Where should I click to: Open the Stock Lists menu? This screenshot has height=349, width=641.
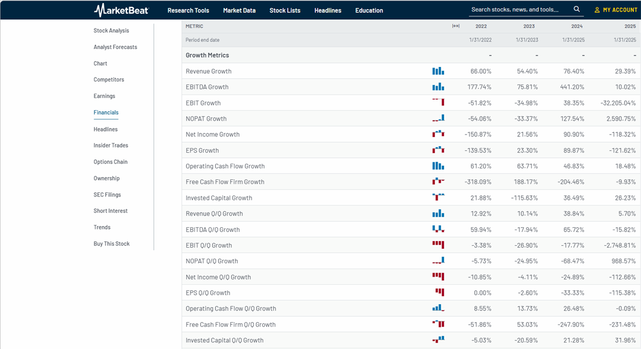pos(285,10)
